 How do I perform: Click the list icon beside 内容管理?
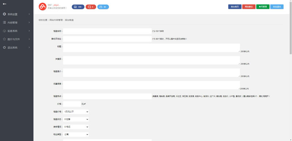[x=4, y=23]
